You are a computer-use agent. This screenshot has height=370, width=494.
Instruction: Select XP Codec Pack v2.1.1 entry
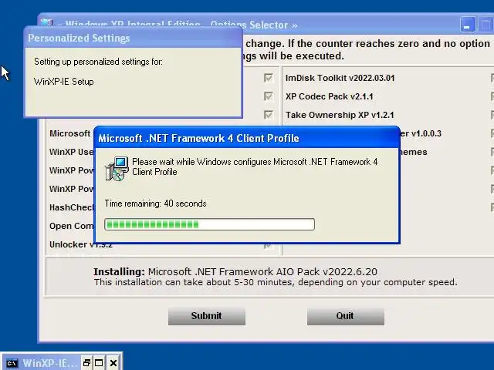pos(330,96)
